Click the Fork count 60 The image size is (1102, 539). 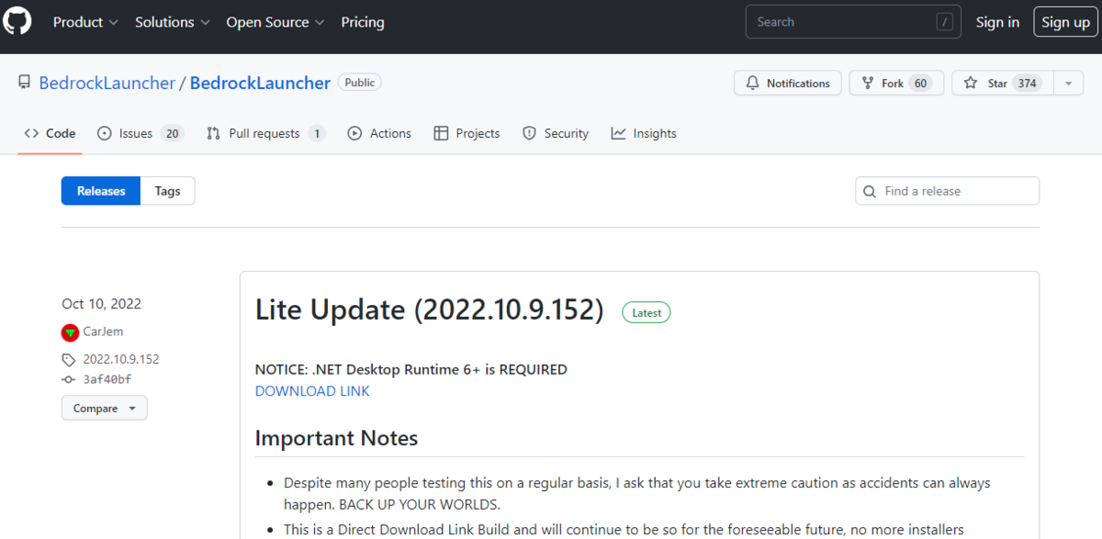[920, 83]
